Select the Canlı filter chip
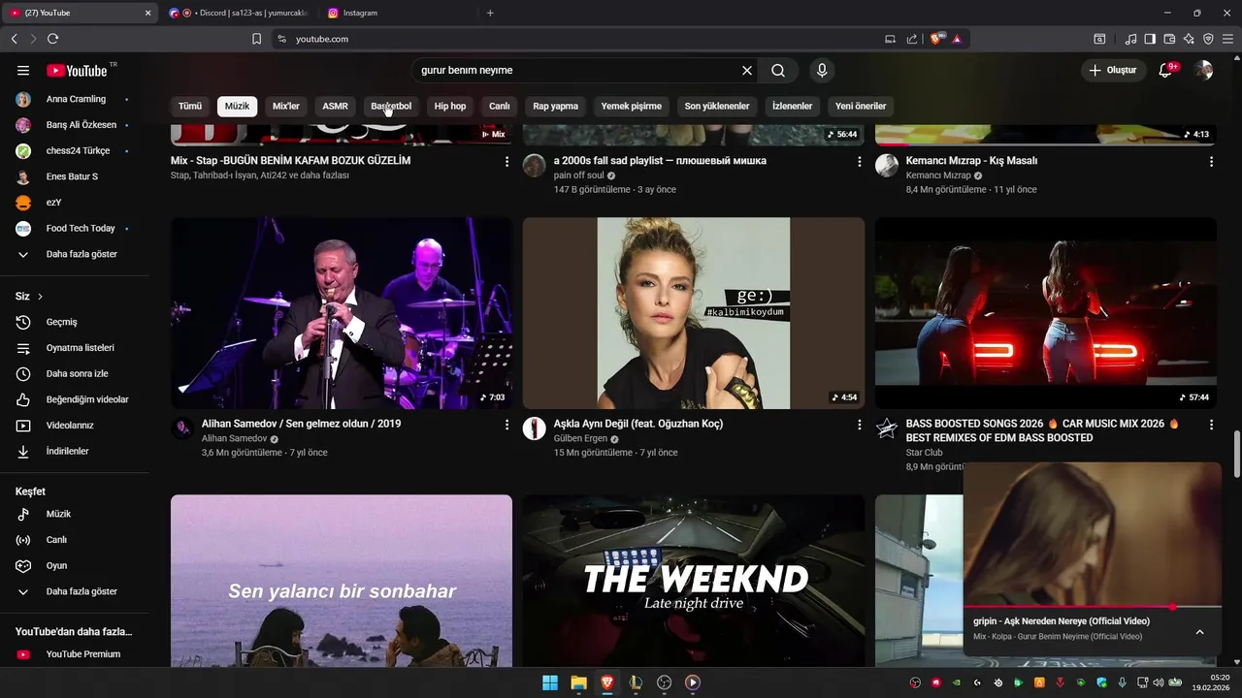The height and width of the screenshot is (698, 1242). coord(500,106)
